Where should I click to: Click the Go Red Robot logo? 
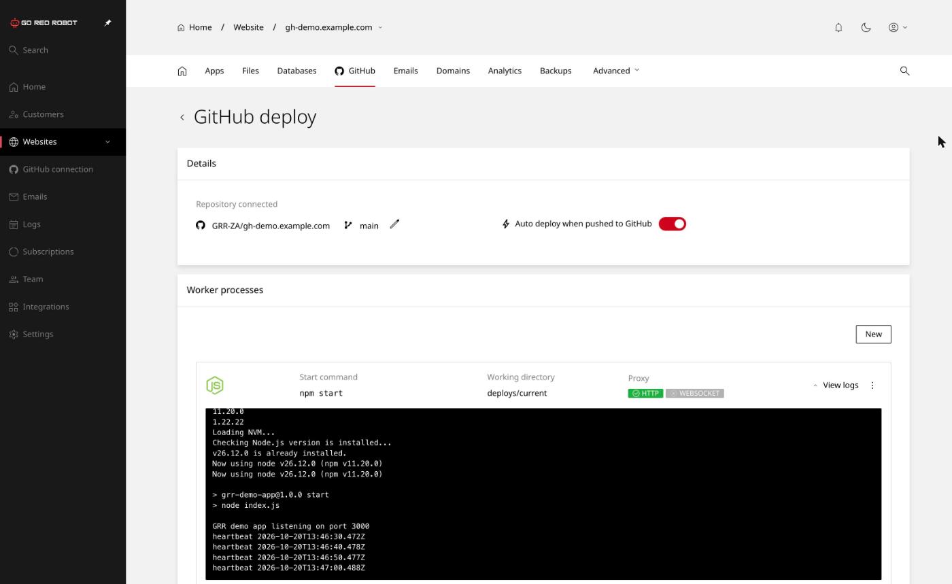pos(44,22)
